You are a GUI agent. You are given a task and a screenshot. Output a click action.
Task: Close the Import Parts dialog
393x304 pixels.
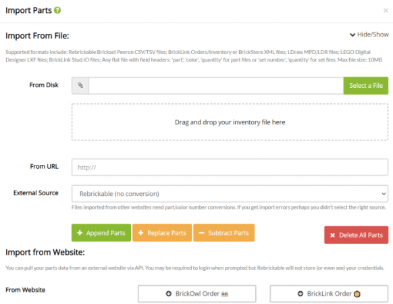point(386,11)
